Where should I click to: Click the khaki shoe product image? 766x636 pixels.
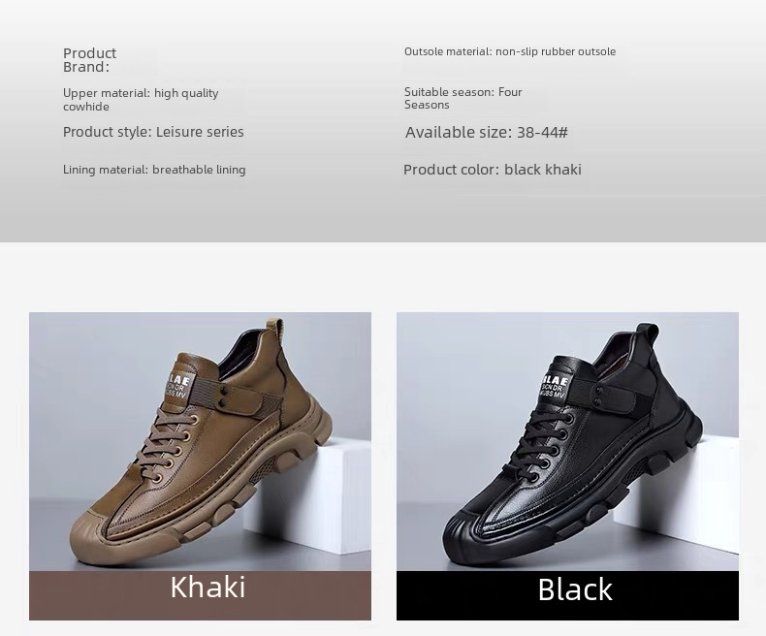[200, 441]
